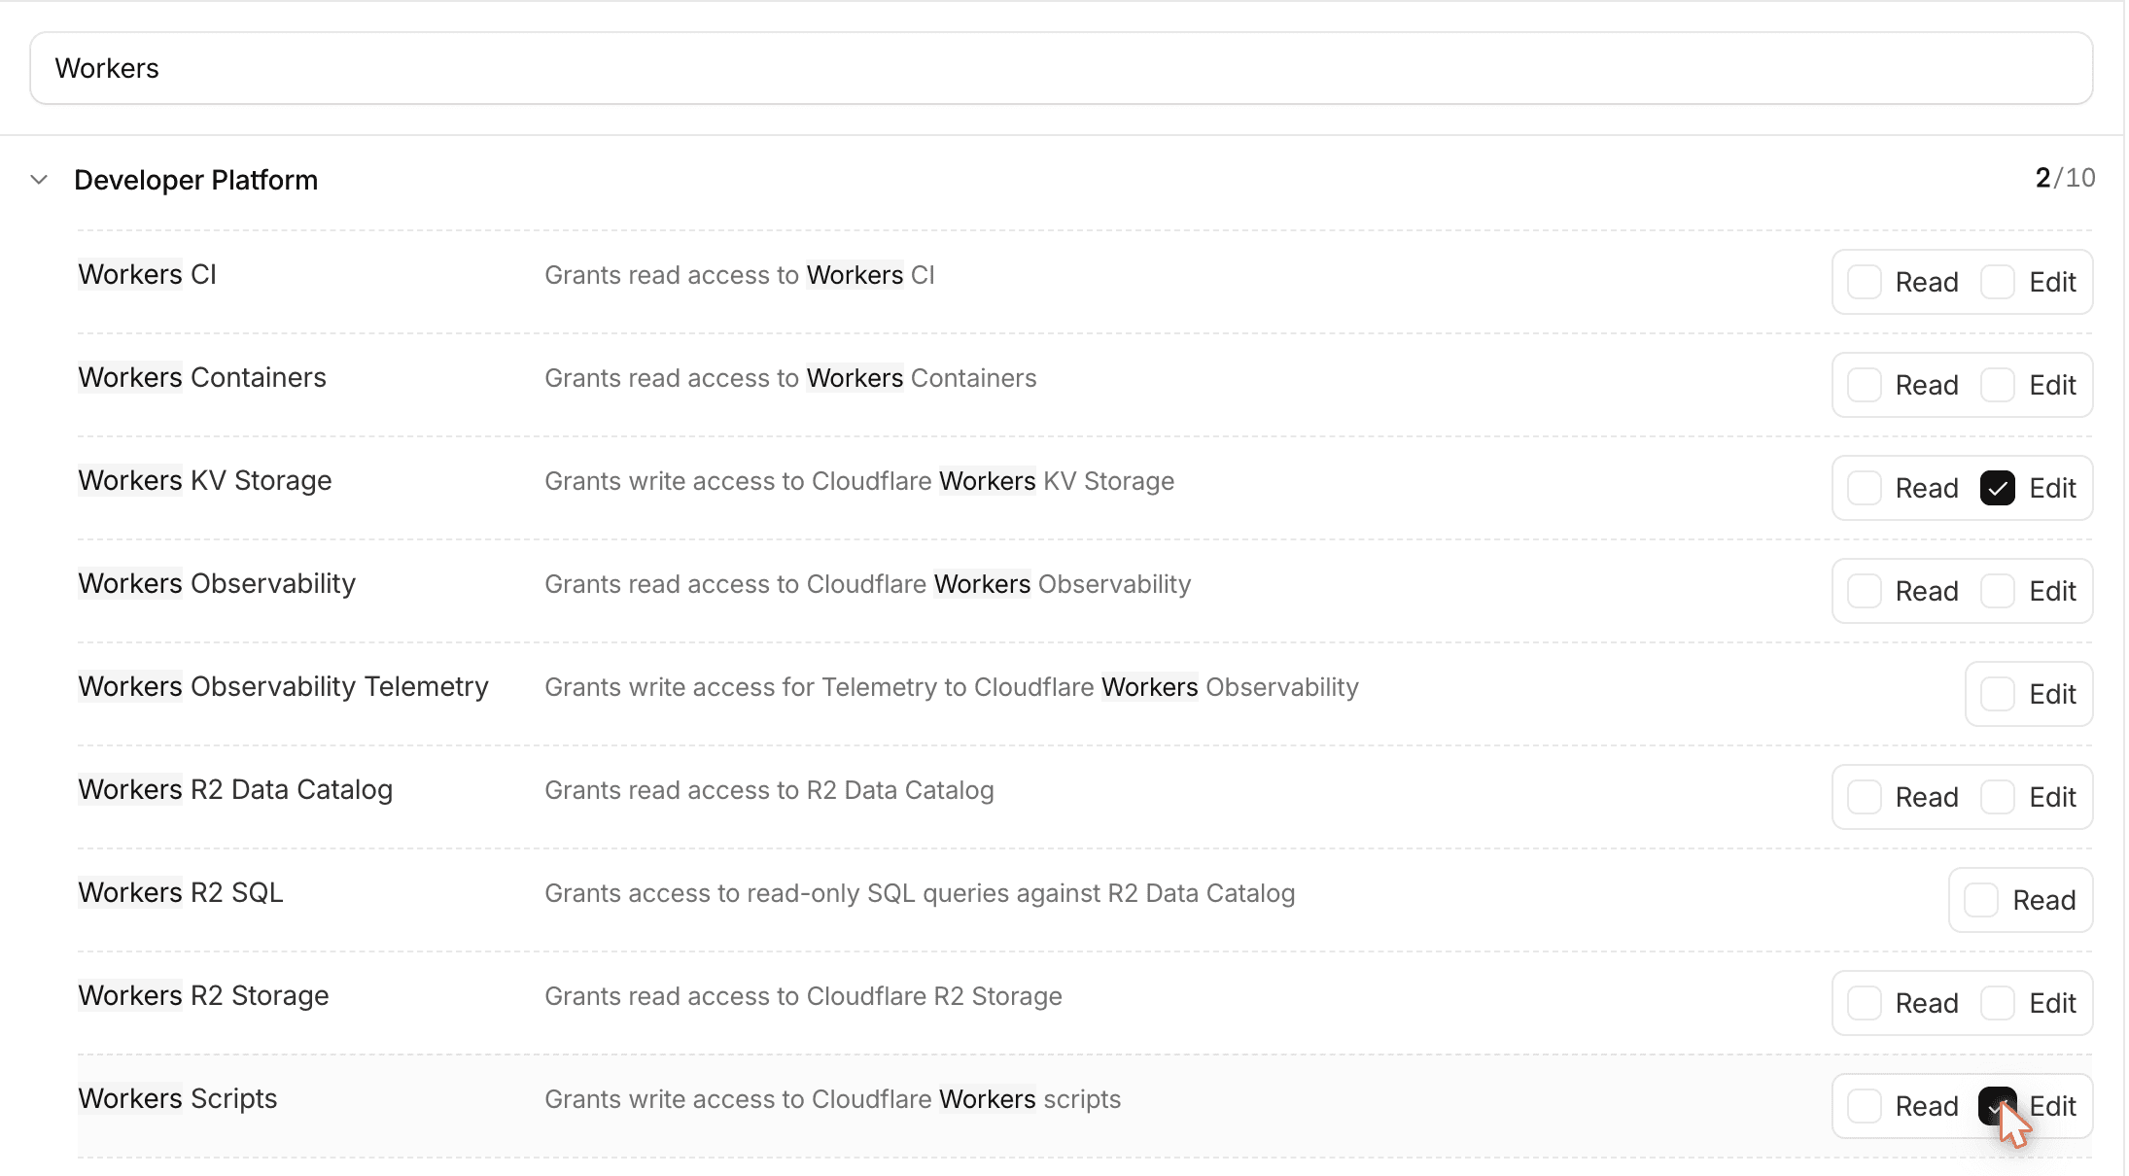
Task: Uncheck Edit for Workers KV Storage
Action: [x=1997, y=488]
